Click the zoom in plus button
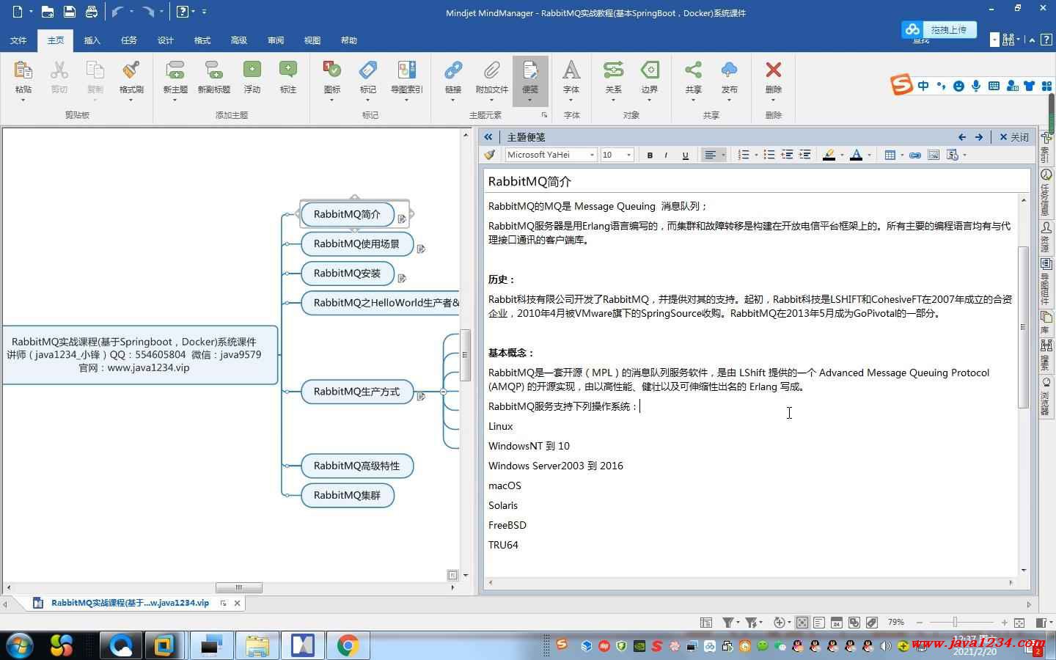The height and width of the screenshot is (660, 1056). pos(1004,623)
